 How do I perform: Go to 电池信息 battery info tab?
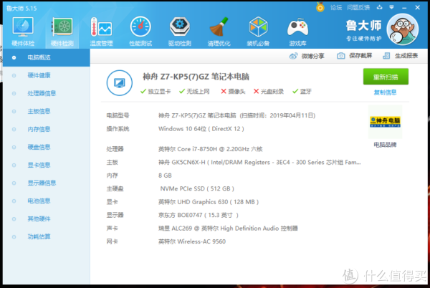coord(39,201)
